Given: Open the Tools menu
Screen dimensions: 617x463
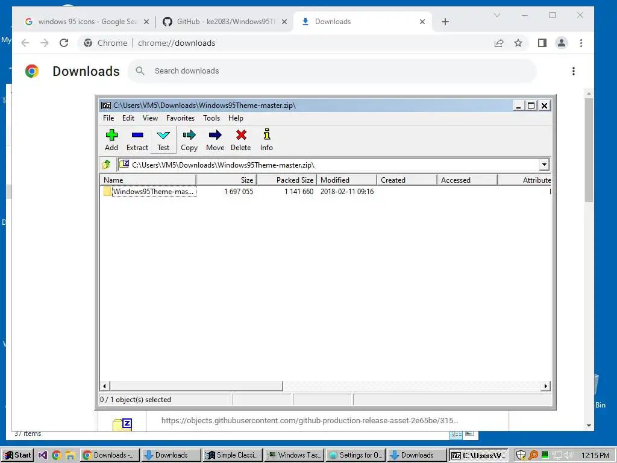Looking at the screenshot, I should click(x=211, y=118).
